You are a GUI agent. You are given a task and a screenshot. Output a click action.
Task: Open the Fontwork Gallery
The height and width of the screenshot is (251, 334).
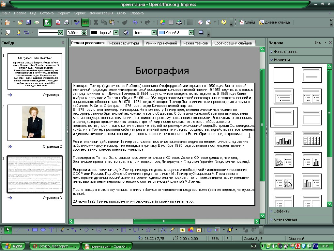click(x=183, y=230)
